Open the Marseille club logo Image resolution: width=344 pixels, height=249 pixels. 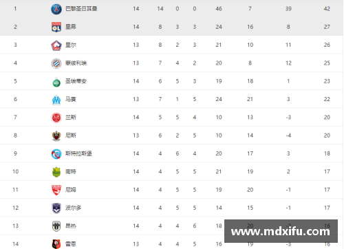[56, 100]
